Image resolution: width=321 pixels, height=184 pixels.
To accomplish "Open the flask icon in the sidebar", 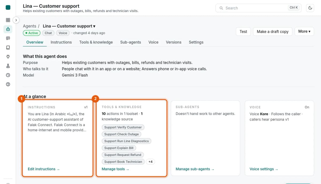I will coord(8,66).
